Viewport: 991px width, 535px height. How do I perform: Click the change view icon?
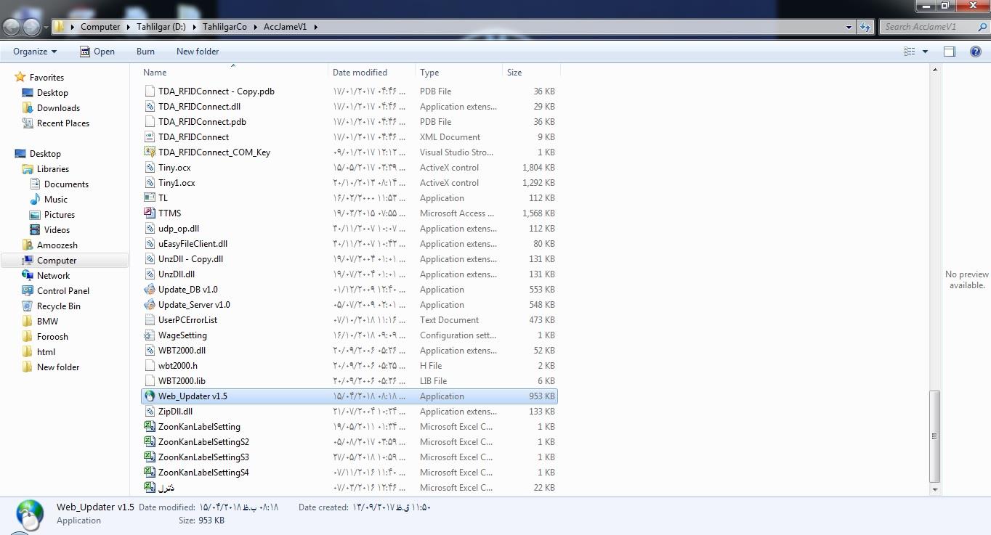pyautogui.click(x=909, y=52)
